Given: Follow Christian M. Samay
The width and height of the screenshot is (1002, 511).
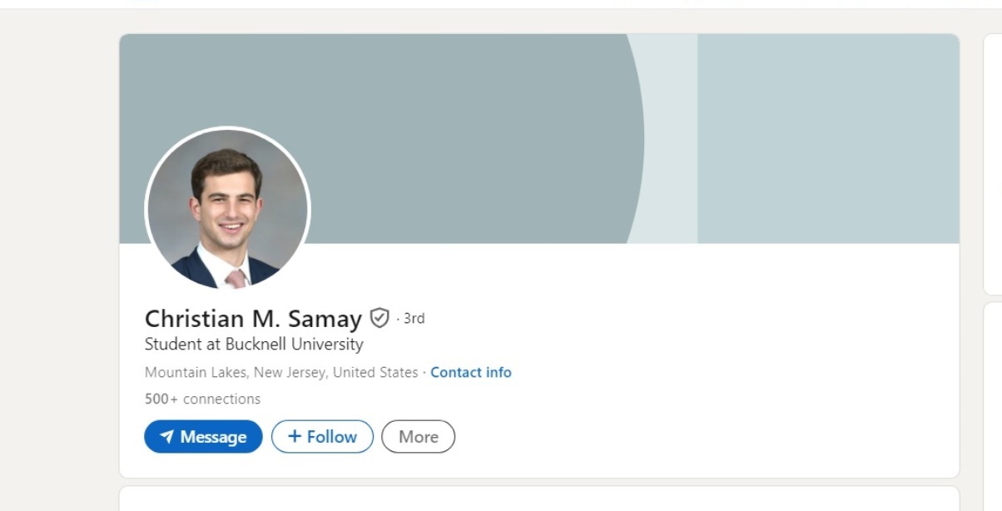Looking at the screenshot, I should [323, 437].
